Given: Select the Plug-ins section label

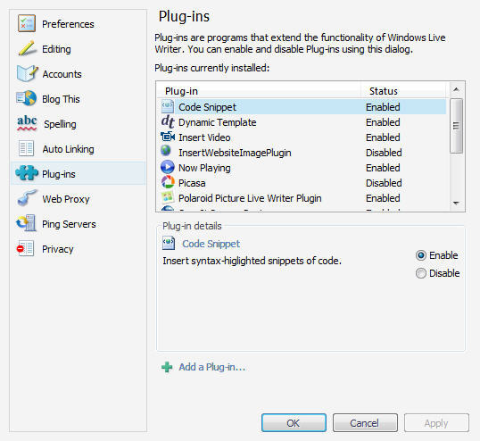Looking at the screenshot, I should 59,174.
